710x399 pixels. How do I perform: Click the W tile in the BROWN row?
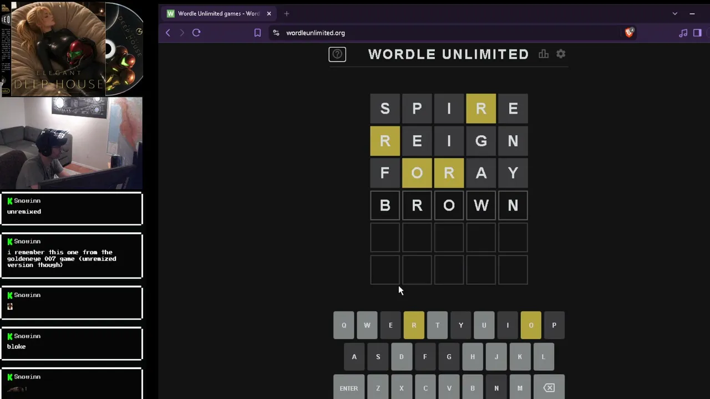(481, 205)
